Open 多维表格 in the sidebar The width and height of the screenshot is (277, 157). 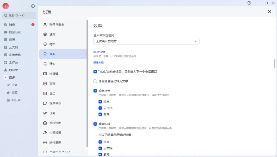15,55
